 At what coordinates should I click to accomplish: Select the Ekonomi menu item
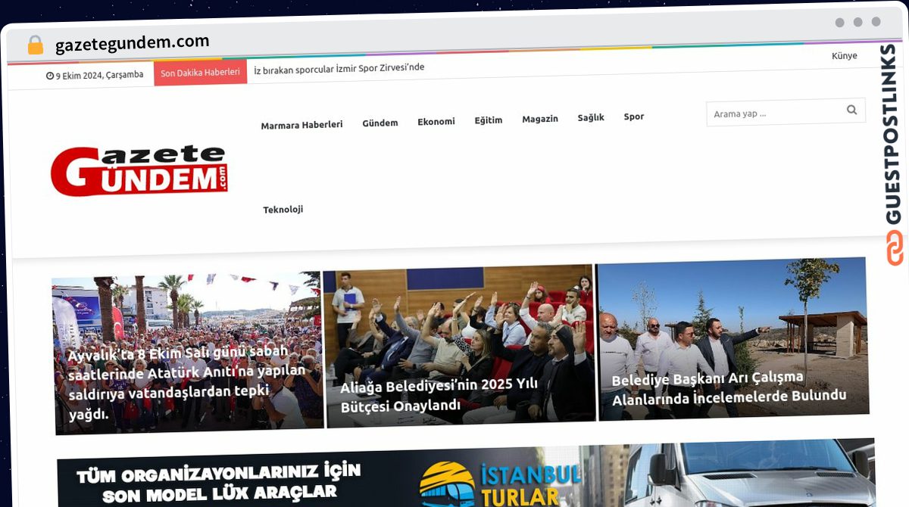pyautogui.click(x=436, y=121)
